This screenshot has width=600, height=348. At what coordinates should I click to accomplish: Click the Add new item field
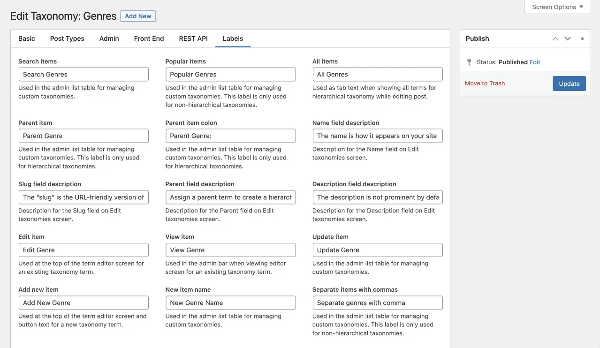84,303
